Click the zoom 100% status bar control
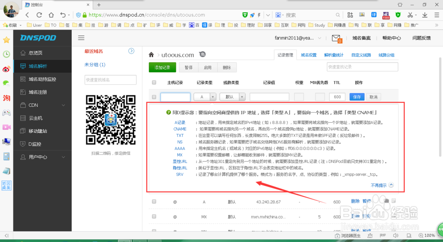Screen dimensions: 443x242 pos(427,235)
